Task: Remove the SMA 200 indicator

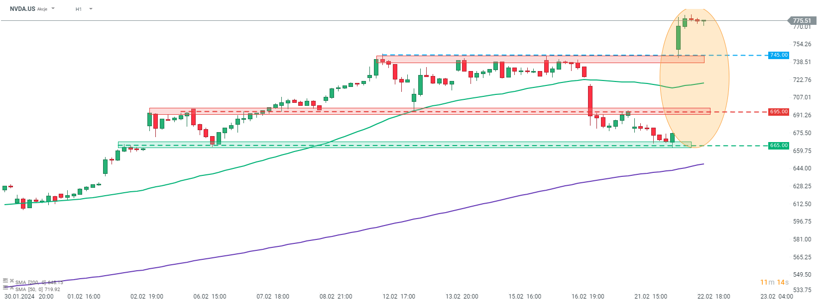Action: [12, 281]
